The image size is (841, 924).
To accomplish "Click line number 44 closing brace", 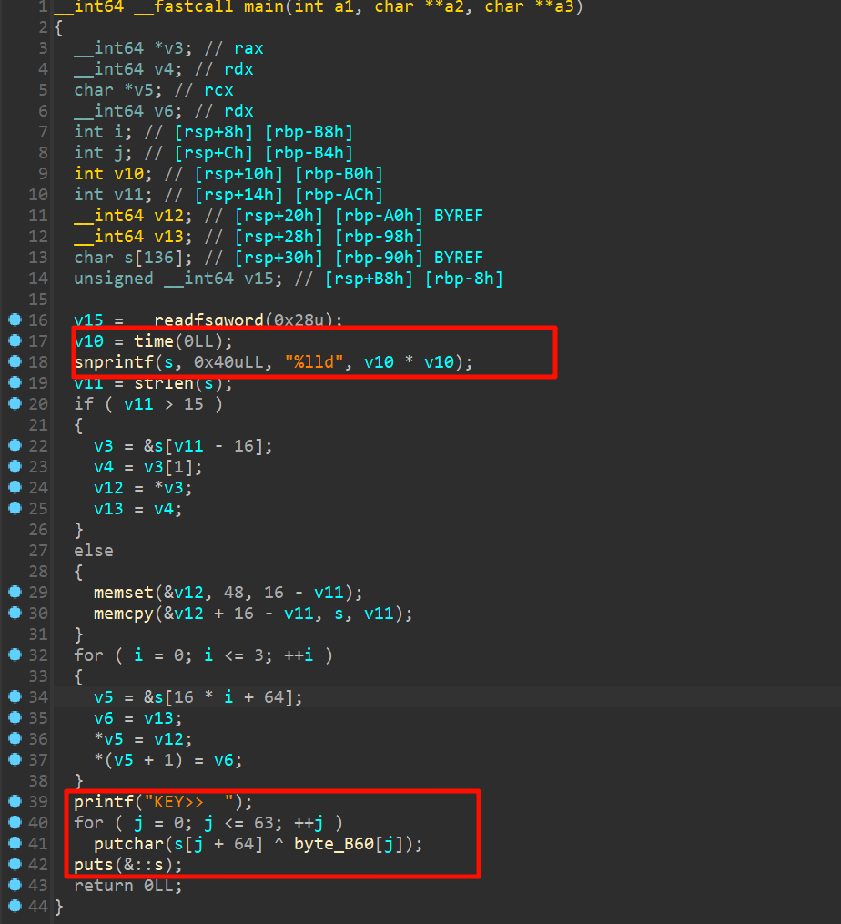I will pyautogui.click(x=36, y=906).
